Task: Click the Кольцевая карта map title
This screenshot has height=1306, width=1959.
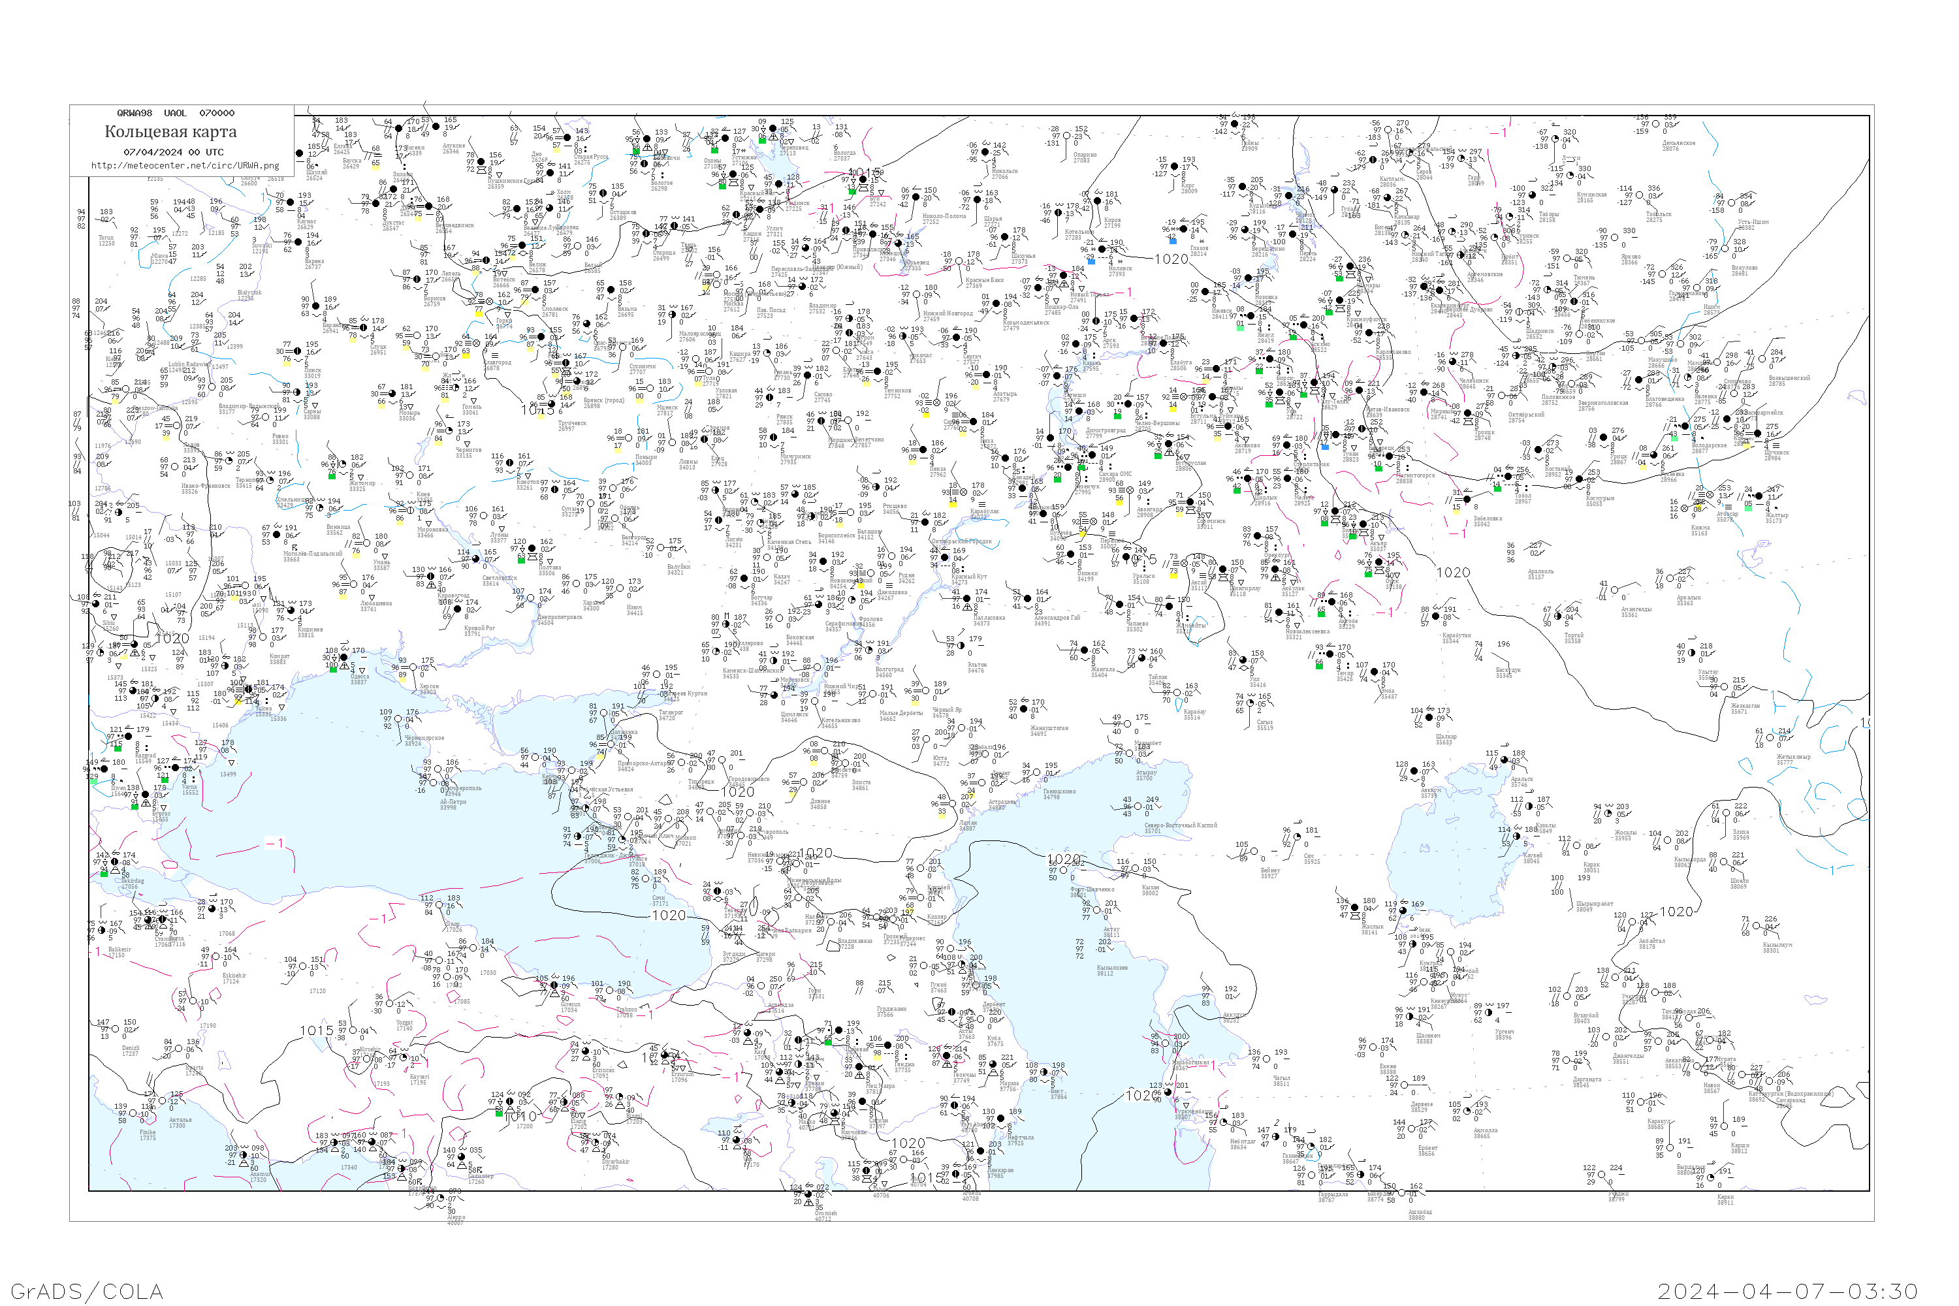Action: [170, 132]
